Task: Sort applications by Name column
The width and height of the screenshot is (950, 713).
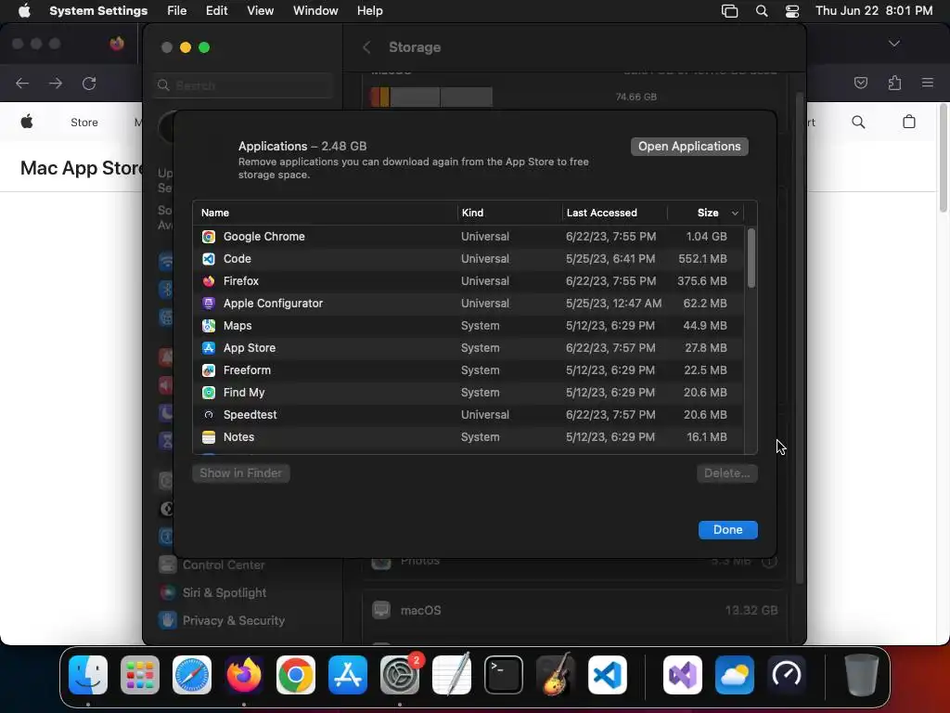Action: (x=215, y=213)
